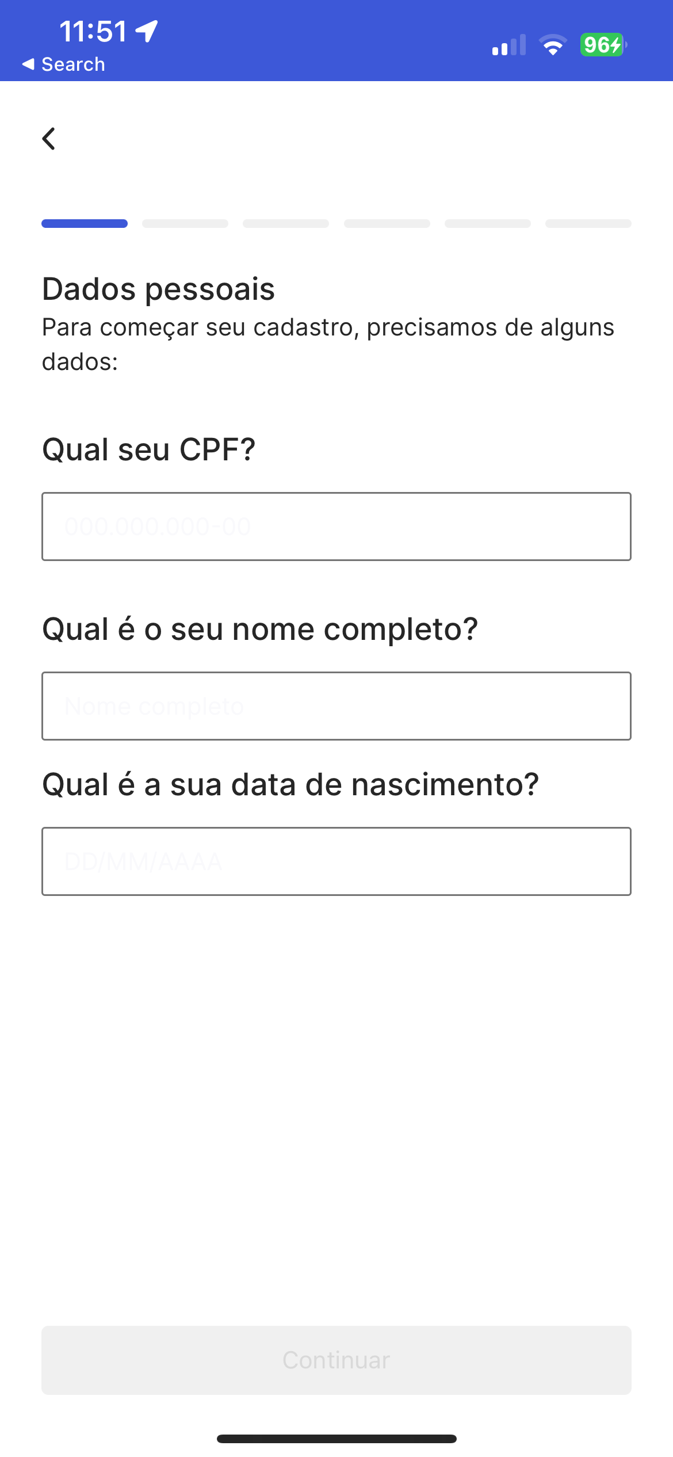The image size is (673, 1457).
Task: Click the first blue progress step segment
Action: point(85,223)
